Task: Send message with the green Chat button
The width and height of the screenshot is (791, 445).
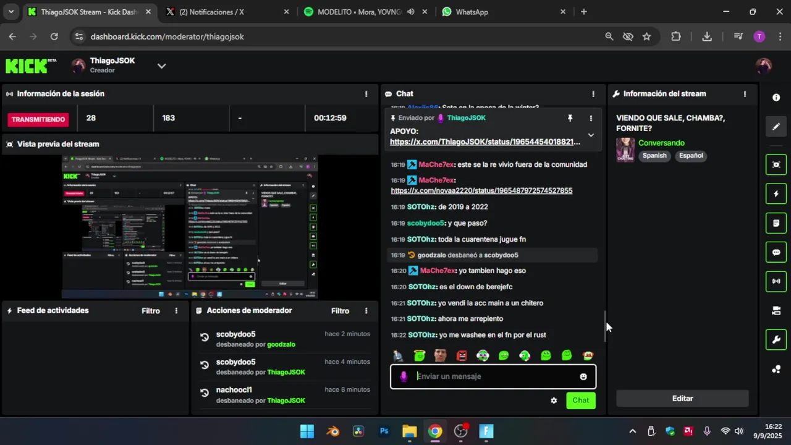Action: 581,400
